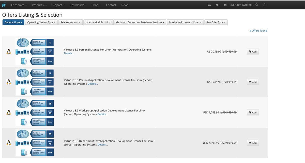This screenshot has height=163, width=305.
Task: Click the OpenLink logo in navbar
Action: tap(4, 5)
